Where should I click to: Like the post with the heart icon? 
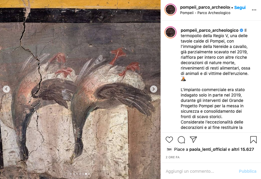click(169, 140)
